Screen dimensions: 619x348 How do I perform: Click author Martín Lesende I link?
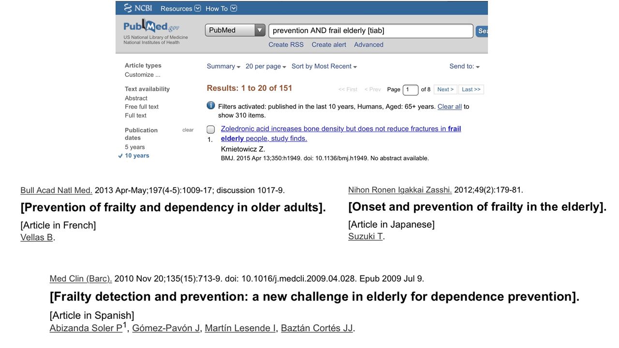(240, 328)
